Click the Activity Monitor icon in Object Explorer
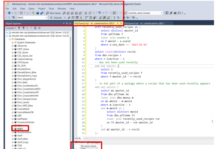The height and width of the screenshot is (149, 218). click(x=40, y=28)
